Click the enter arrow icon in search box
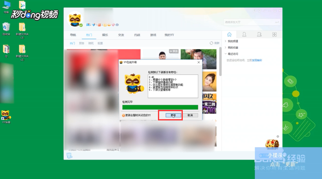The image size is (322, 179). tap(277, 22)
